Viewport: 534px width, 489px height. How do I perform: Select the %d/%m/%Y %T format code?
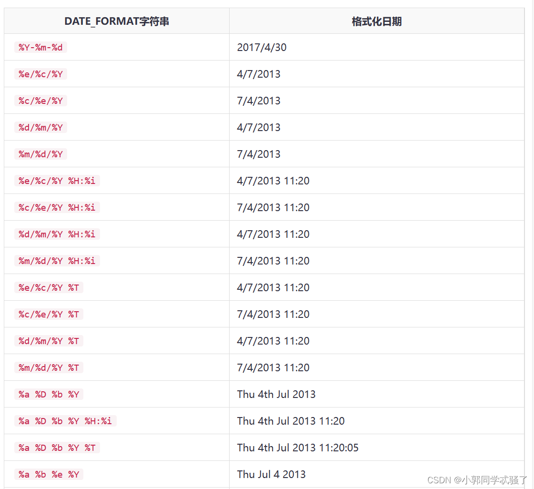click(x=49, y=341)
